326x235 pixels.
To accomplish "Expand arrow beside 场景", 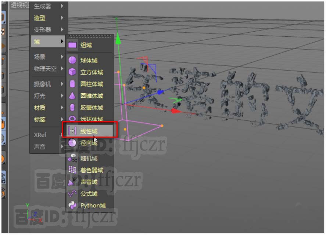I will click(x=62, y=57).
